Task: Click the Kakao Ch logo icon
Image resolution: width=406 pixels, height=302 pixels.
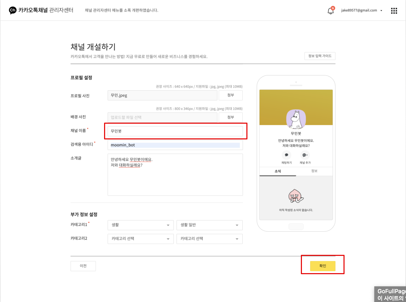Action: (x=12, y=10)
